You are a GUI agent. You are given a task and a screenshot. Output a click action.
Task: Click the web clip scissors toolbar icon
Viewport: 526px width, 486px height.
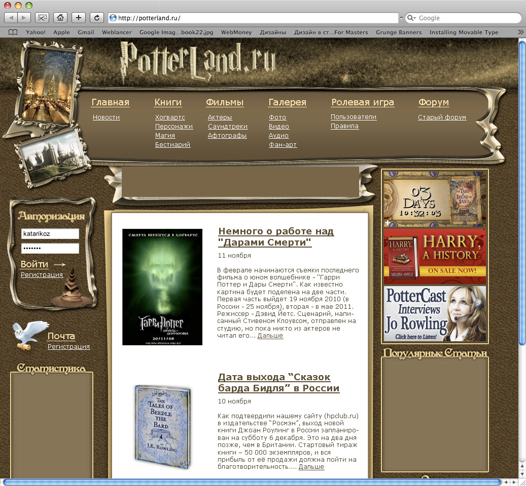click(42, 18)
